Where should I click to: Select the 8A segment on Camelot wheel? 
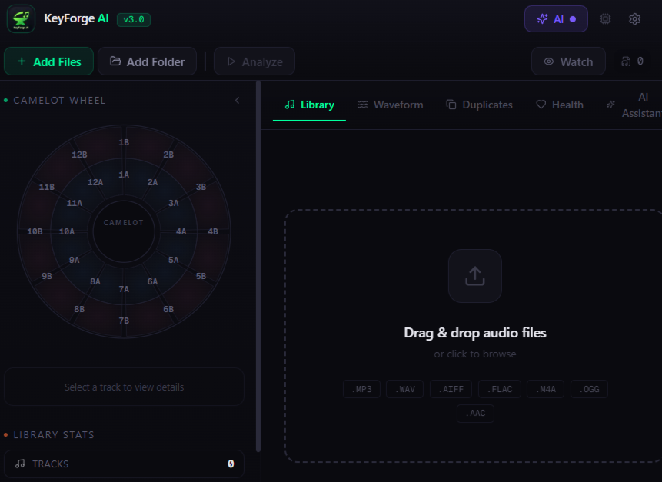[x=95, y=281]
